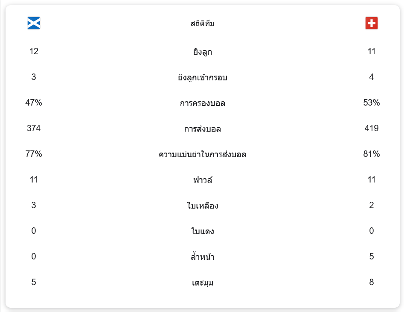
Task: Select Scotland's 374 passes value
Action: coord(34,128)
